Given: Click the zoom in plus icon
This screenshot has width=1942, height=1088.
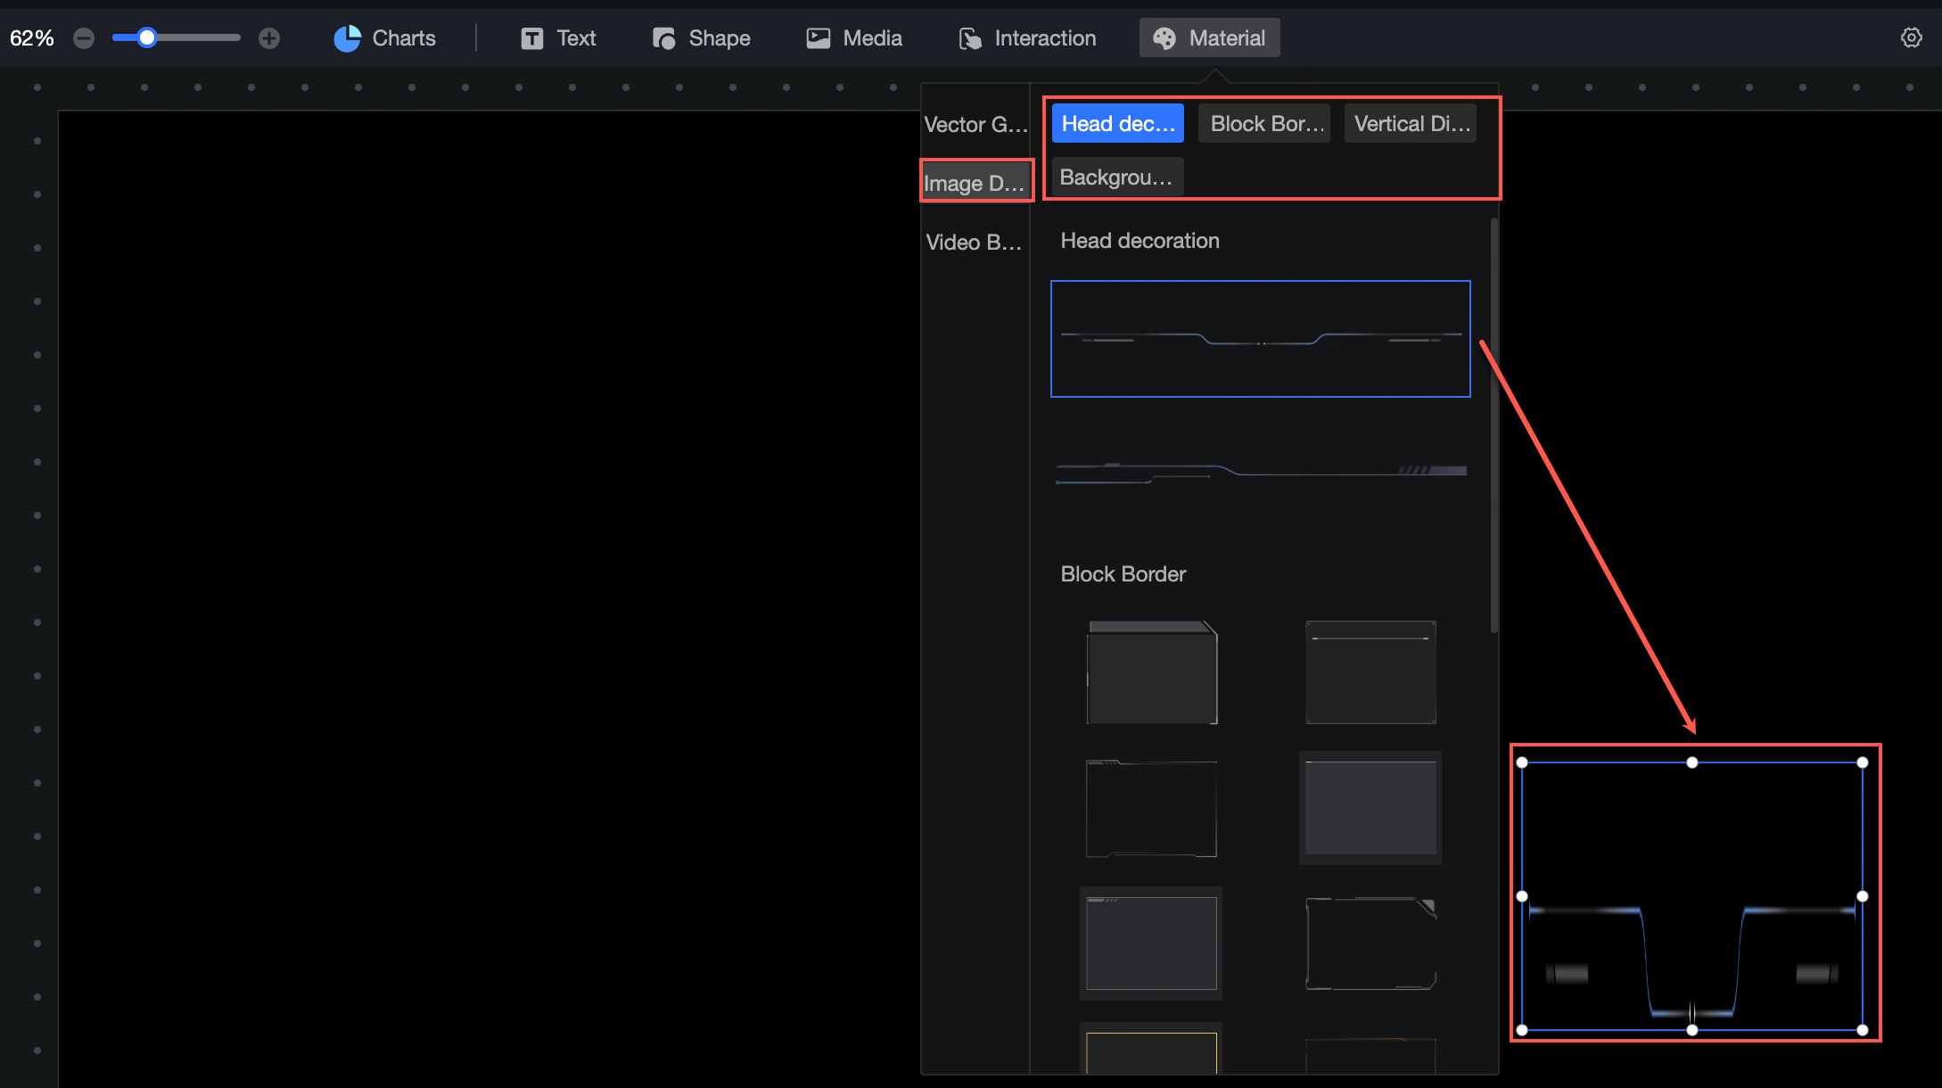Looking at the screenshot, I should coord(268,38).
